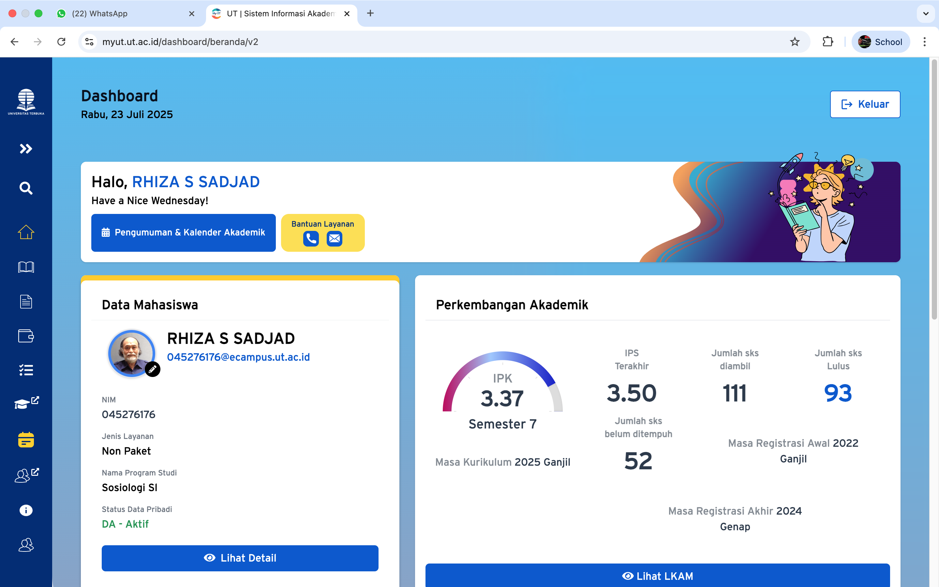
Task: Open Pengumuman & Kalender Akademik
Action: [184, 233]
